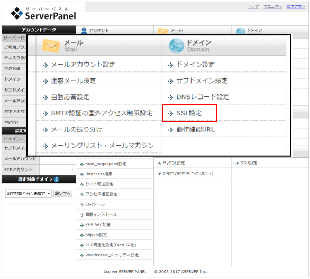Open サブドメイン設定
The image size is (310, 279).
(x=202, y=80)
